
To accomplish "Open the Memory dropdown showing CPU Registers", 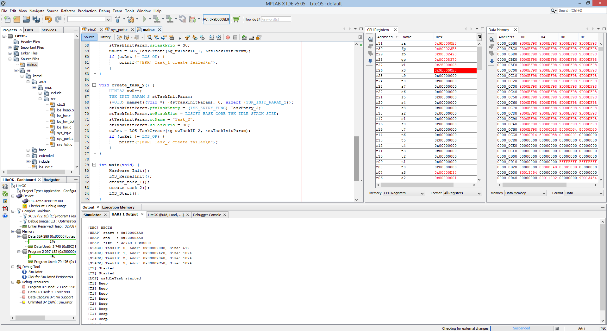I will (404, 193).
